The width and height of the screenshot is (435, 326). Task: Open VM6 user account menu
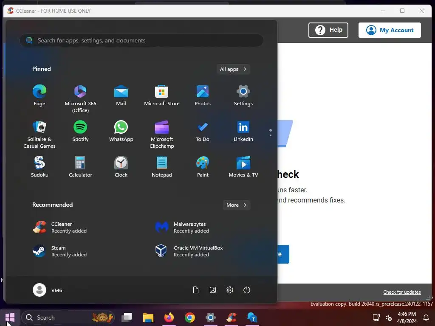click(48, 290)
